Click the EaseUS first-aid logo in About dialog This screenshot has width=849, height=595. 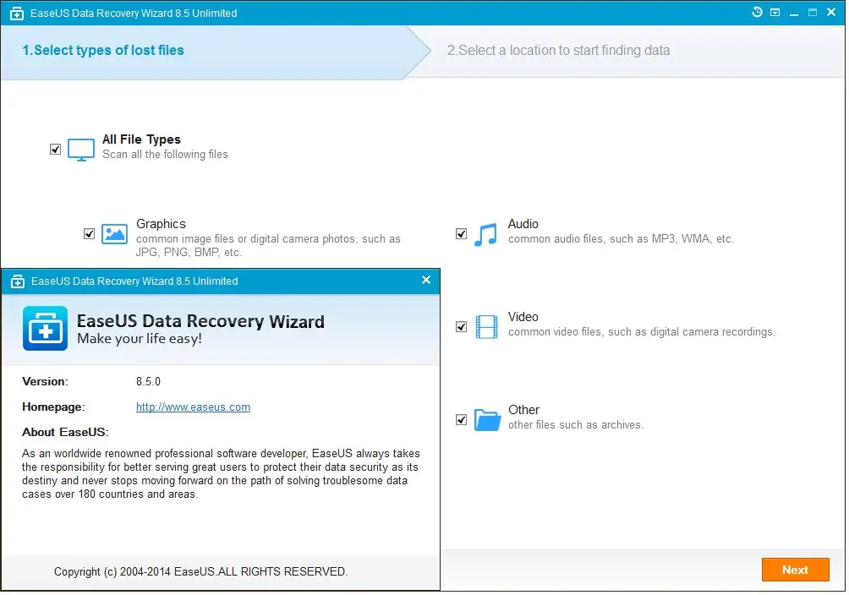[x=45, y=329]
